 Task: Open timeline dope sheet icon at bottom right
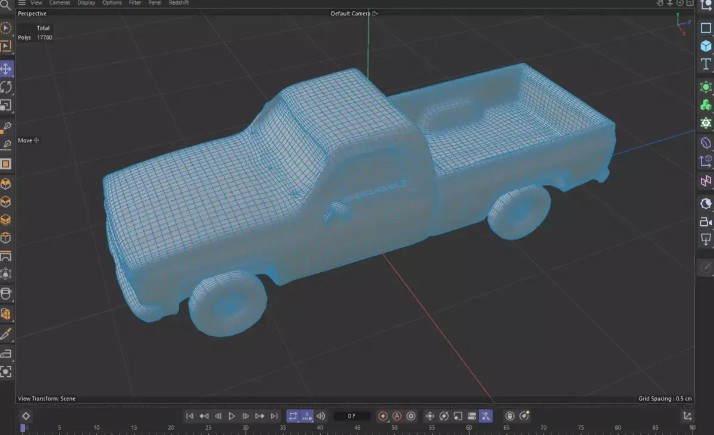pos(687,416)
